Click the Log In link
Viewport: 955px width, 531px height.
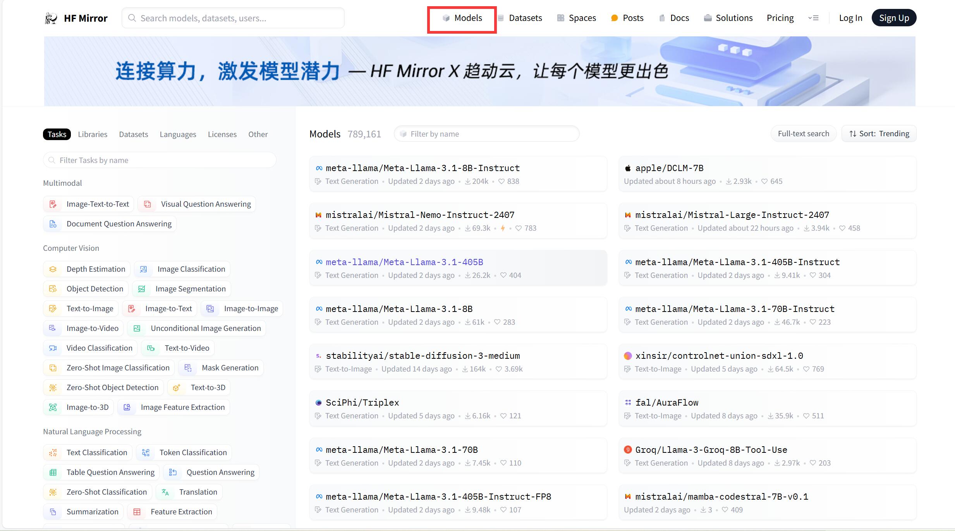[850, 18]
